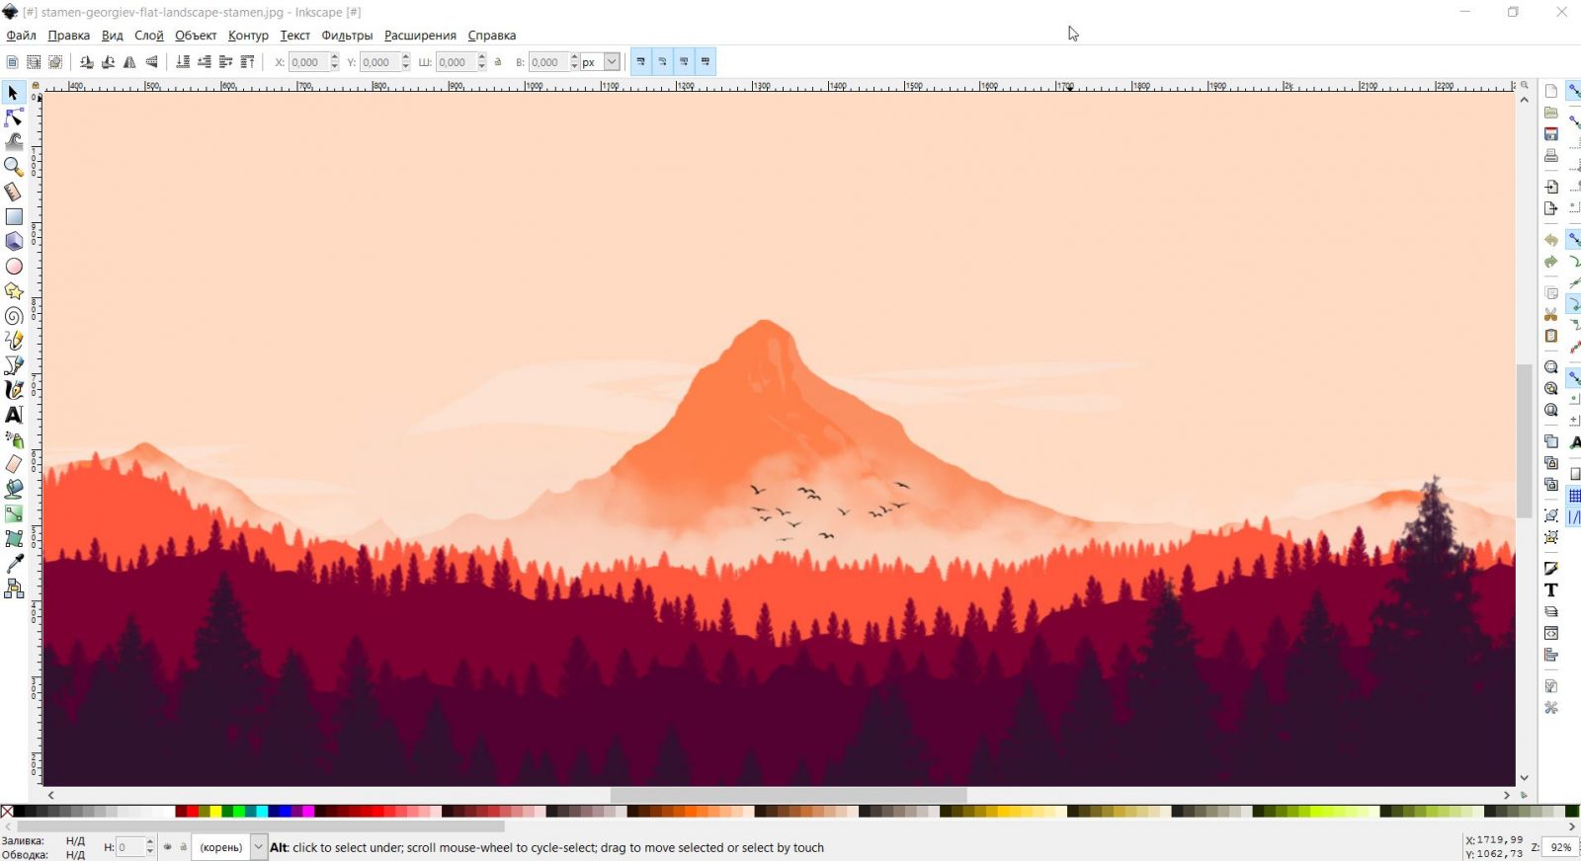
Task: Click the X coordinate input field
Action: click(x=308, y=62)
